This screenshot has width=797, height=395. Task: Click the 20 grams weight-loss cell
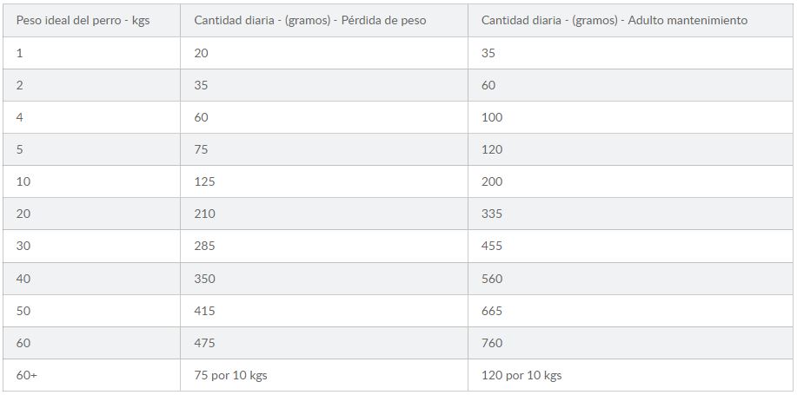point(324,53)
